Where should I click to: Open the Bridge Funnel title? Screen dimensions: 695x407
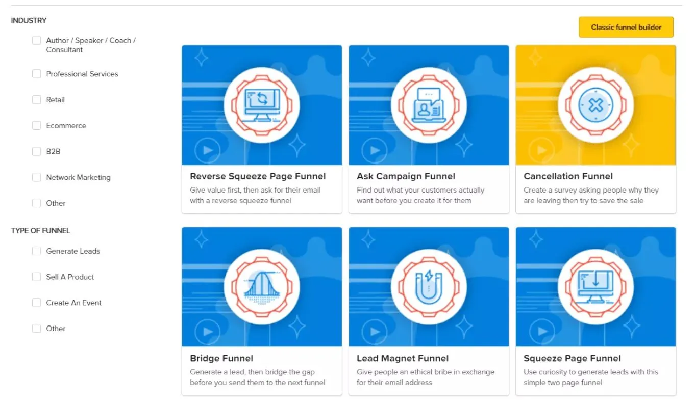(x=221, y=358)
